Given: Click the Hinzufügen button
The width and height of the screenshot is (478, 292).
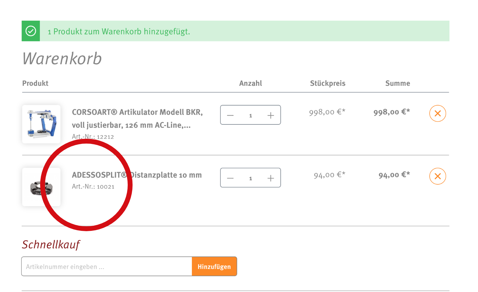Looking at the screenshot, I should click(214, 266).
